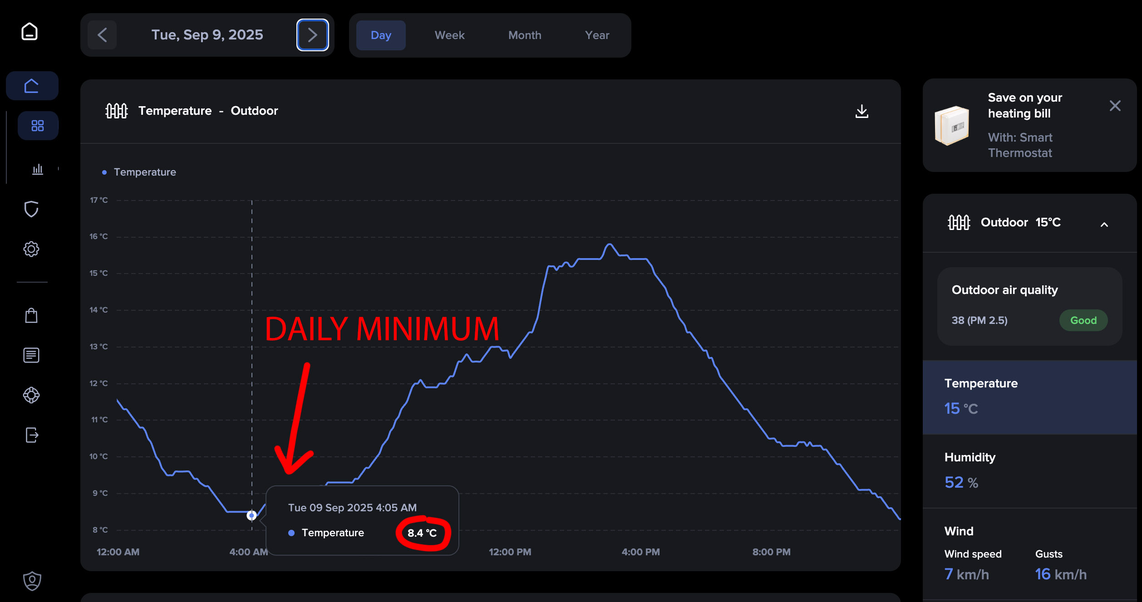Go to the next day arrow
Screen dimensions: 1142x602
point(312,35)
